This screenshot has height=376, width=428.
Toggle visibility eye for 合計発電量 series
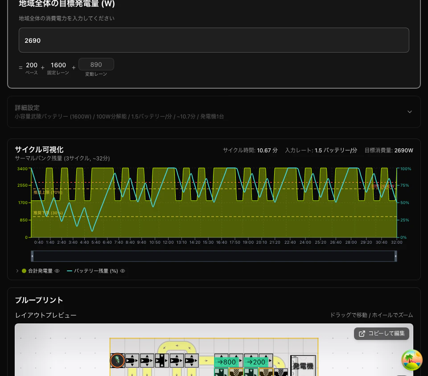(57, 271)
